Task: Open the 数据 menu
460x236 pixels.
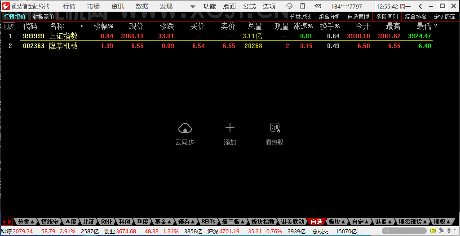Action: tap(142, 6)
